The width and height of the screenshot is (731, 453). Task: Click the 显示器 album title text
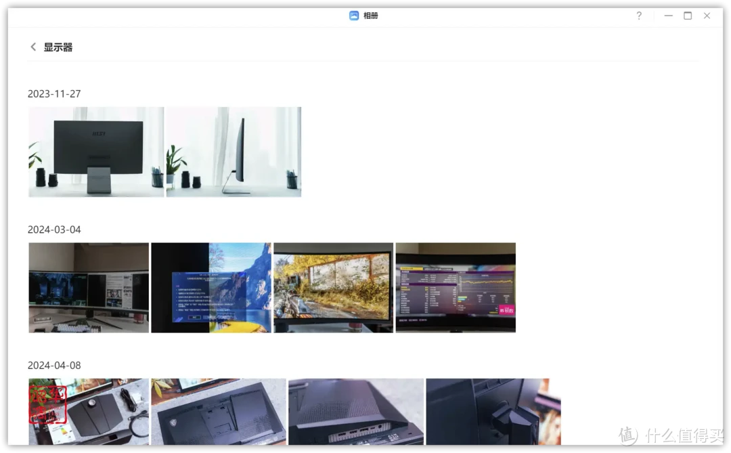point(59,47)
